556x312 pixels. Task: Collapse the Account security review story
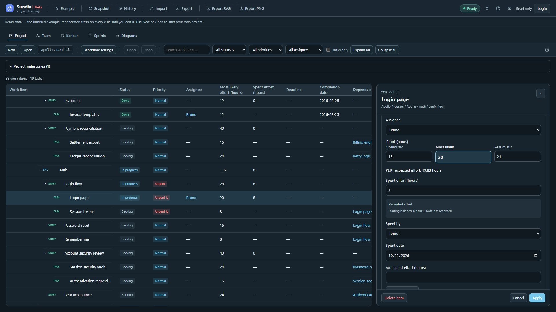(45, 253)
